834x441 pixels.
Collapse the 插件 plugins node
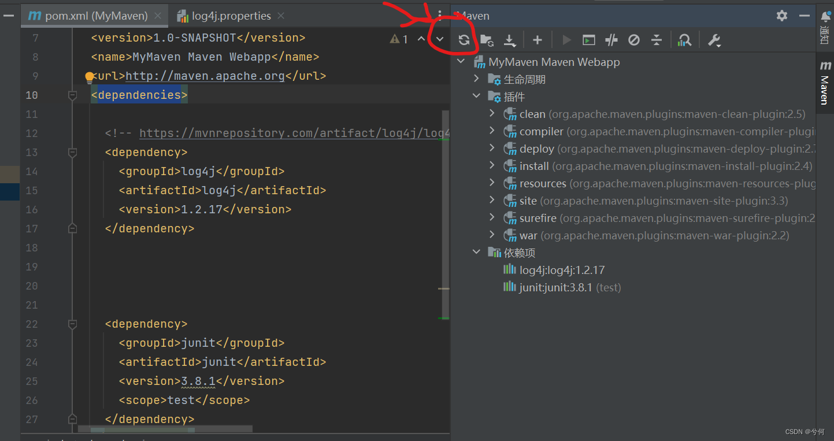476,96
